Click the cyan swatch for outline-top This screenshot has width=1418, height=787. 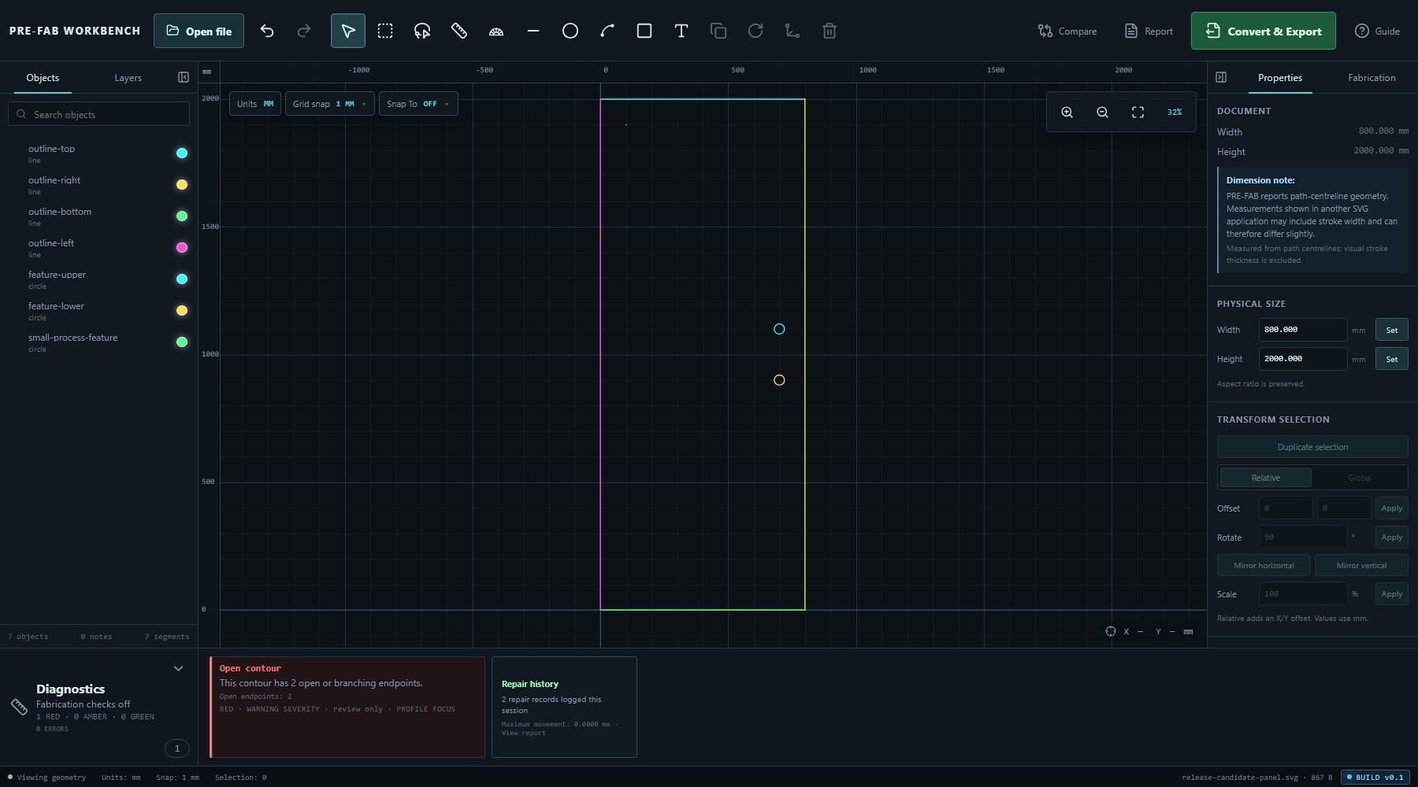click(182, 153)
